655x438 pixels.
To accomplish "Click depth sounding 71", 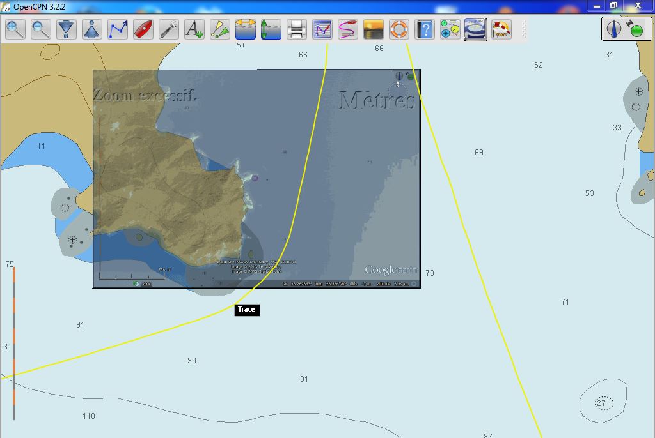I will tap(565, 301).
